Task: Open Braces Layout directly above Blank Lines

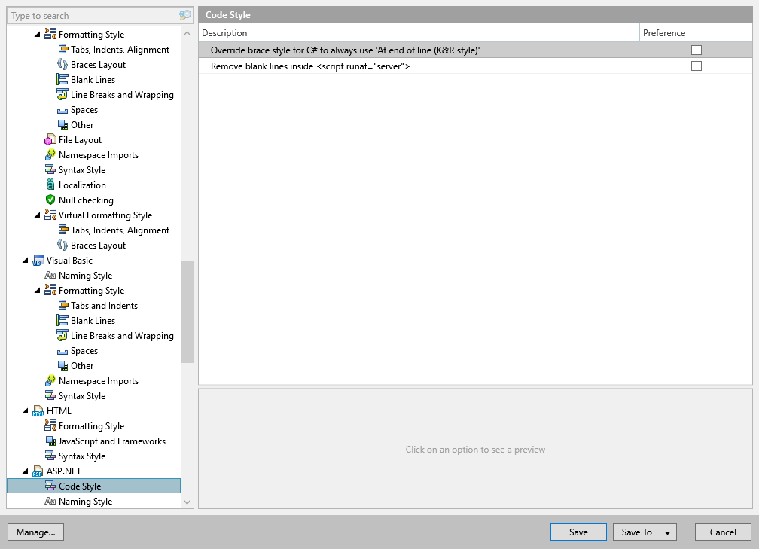Action: pyautogui.click(x=98, y=65)
